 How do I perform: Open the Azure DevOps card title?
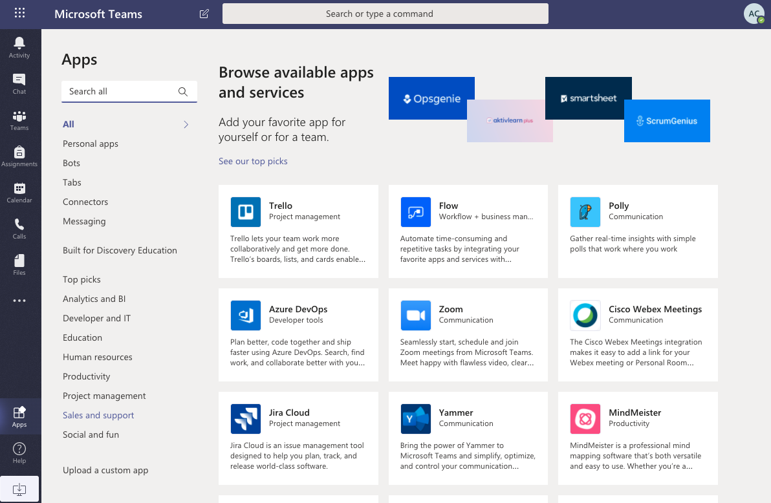[x=298, y=309]
